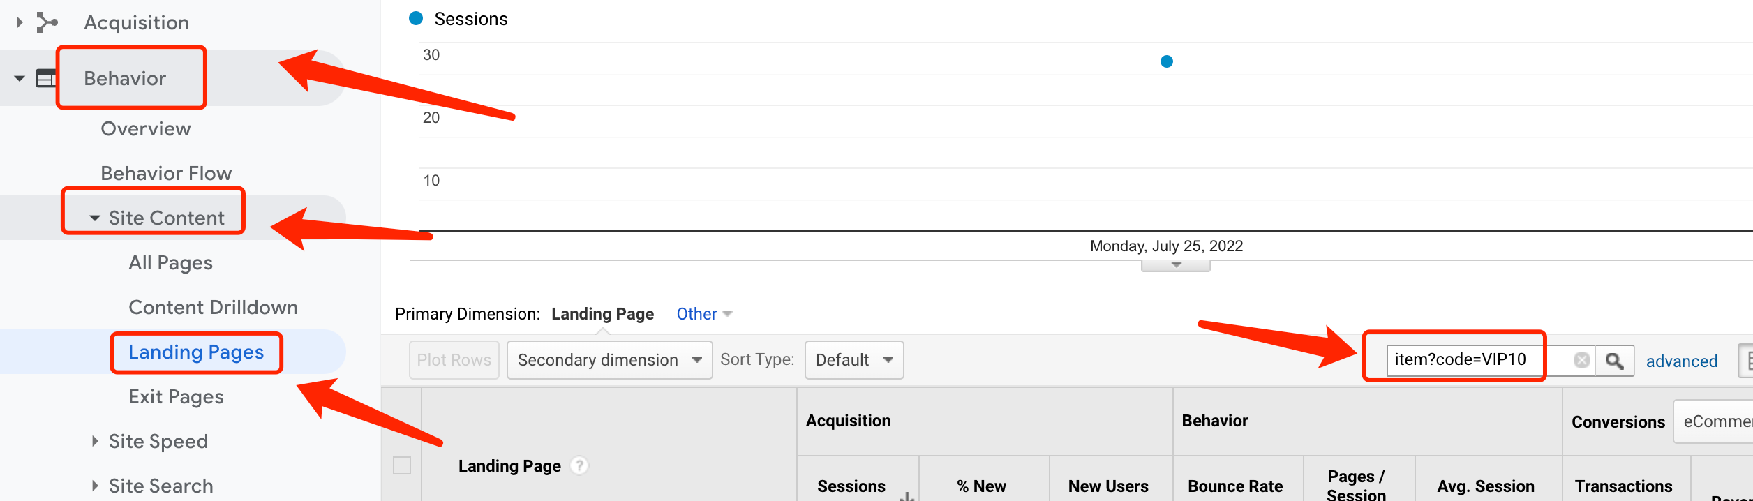The image size is (1753, 501).
Task: Click the Acquisition branching icon in sidebar
Action: (x=47, y=22)
